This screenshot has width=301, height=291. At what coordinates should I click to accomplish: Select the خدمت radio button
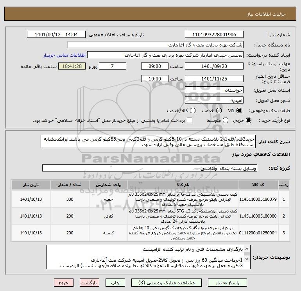[219, 111]
